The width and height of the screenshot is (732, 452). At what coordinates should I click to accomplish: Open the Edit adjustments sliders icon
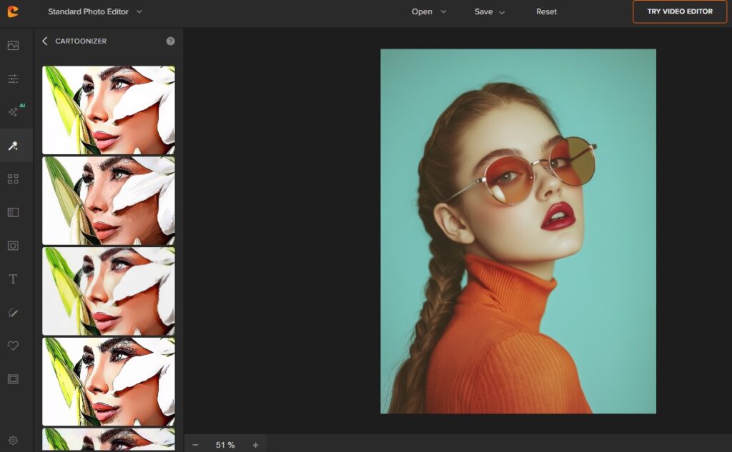pos(13,79)
